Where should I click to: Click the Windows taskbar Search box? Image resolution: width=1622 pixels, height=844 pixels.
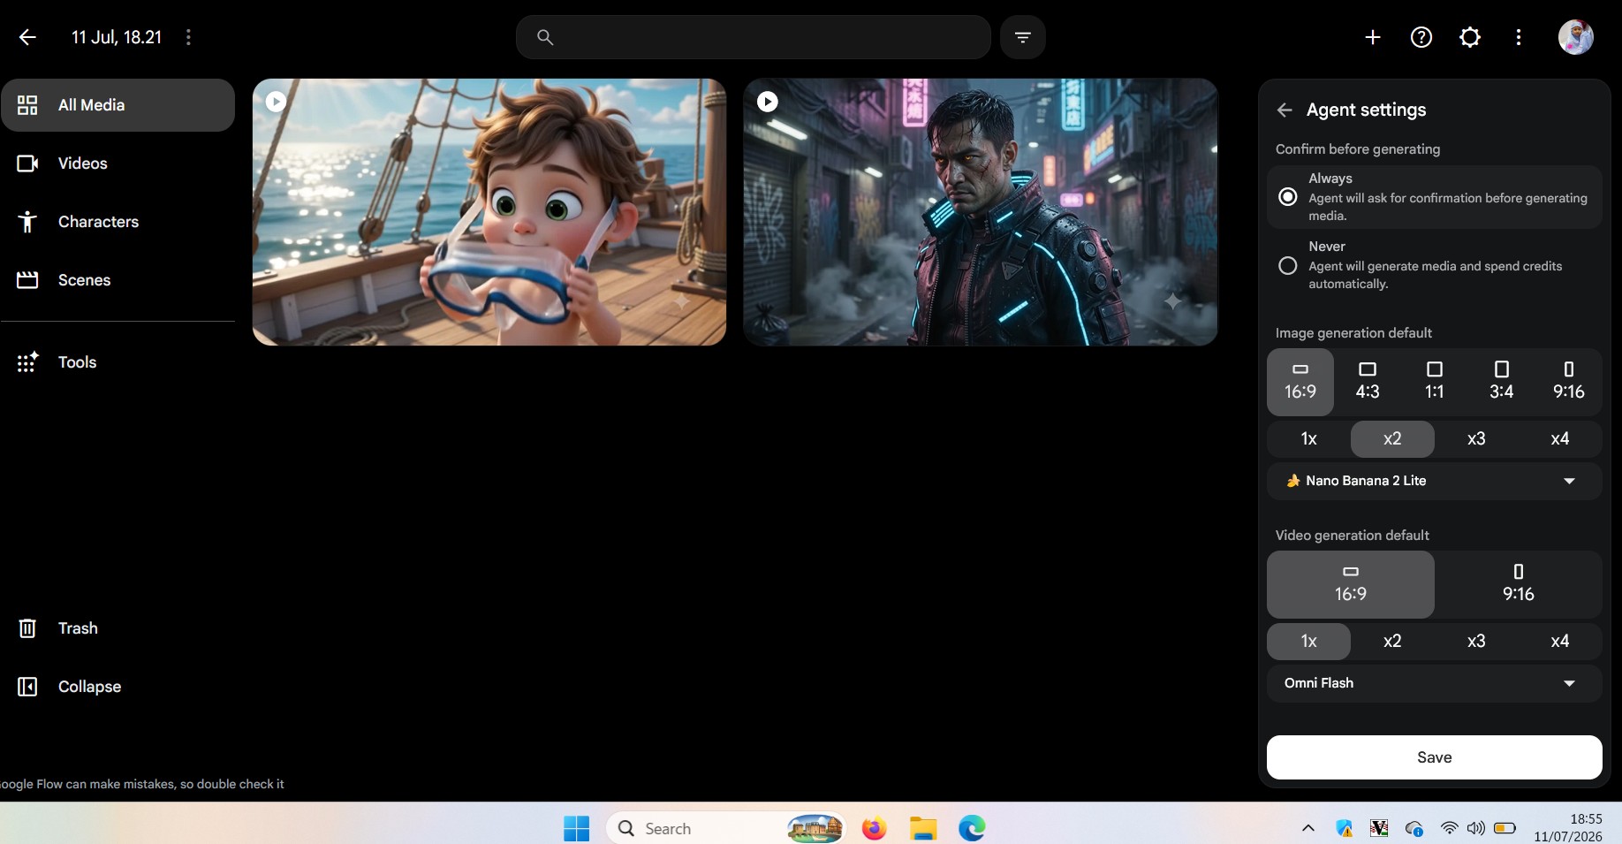pyautogui.click(x=726, y=828)
